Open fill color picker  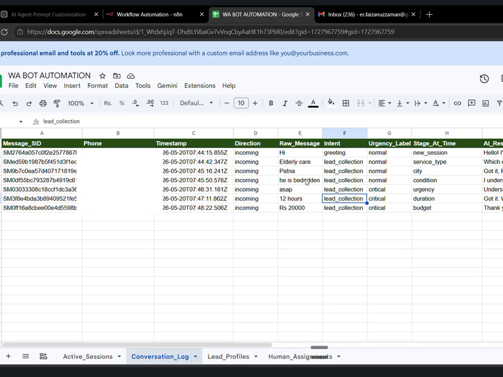[x=331, y=103]
